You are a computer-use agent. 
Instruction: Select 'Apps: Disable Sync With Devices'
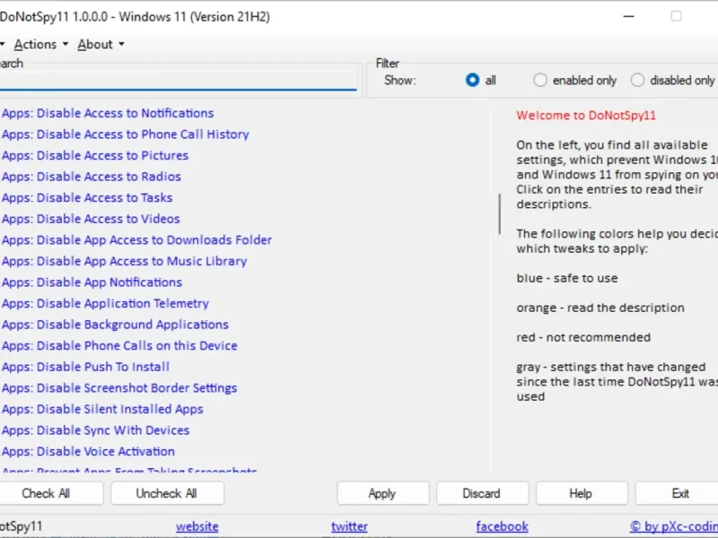coord(95,430)
